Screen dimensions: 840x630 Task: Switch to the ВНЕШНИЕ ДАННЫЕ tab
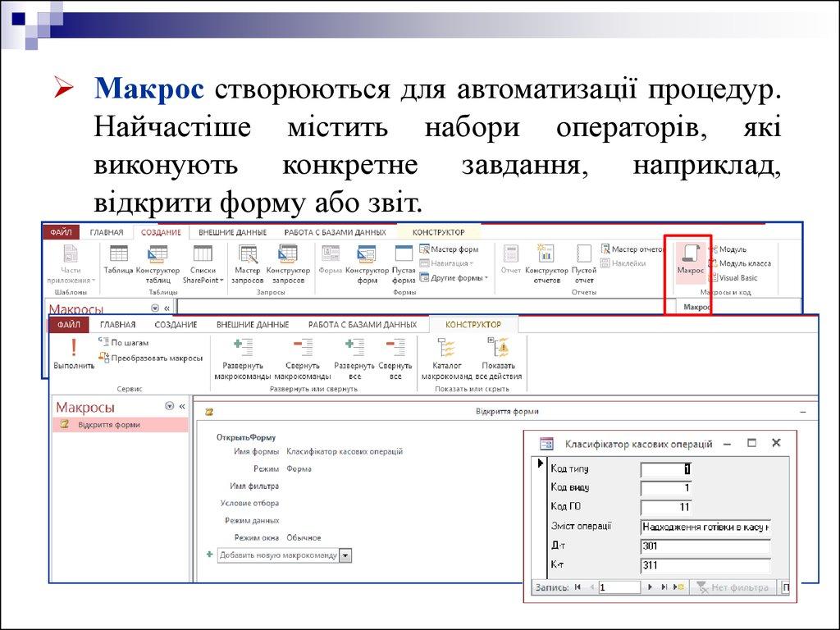pos(249,325)
